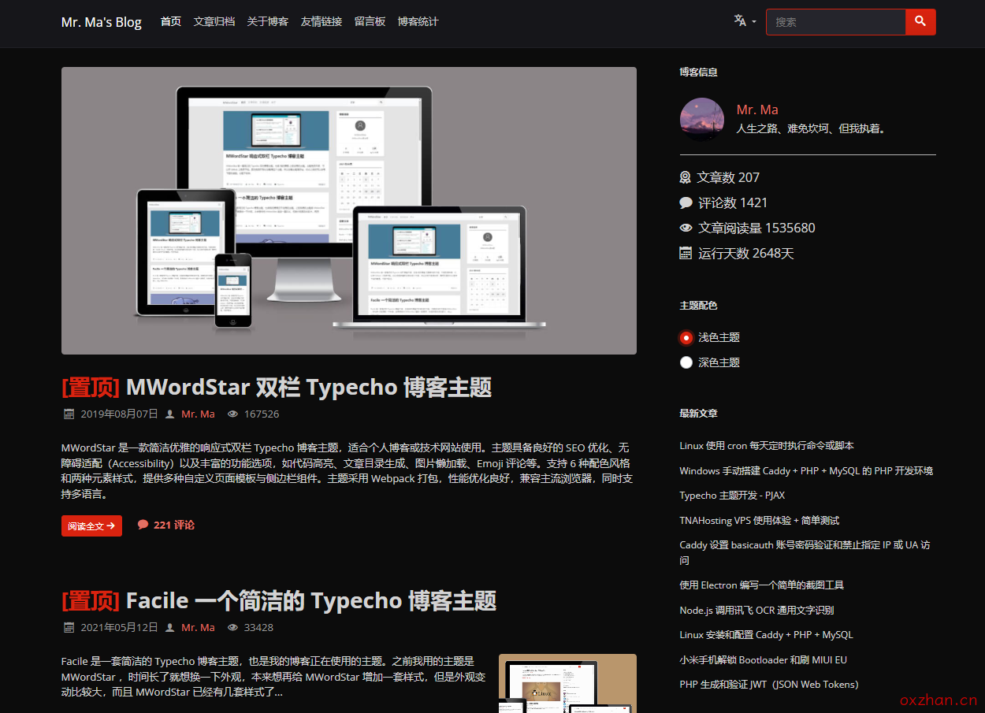985x713 pixels.
Task: Open 留言板 navigation item
Action: click(370, 21)
